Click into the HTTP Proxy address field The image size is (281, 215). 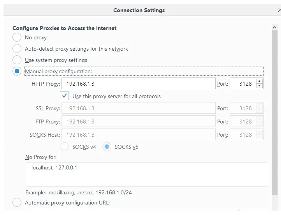(138, 84)
